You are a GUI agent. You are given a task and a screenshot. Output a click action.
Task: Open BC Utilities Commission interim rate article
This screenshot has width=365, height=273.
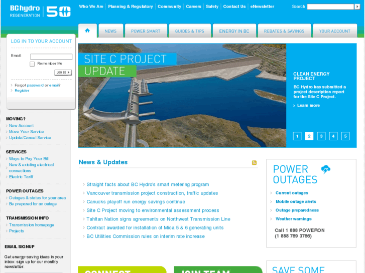(x=146, y=236)
